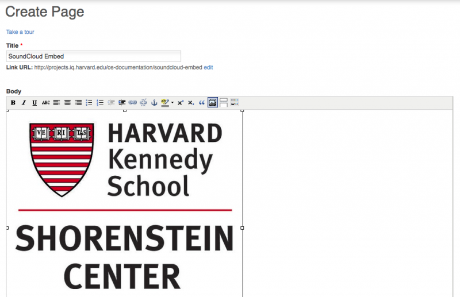This screenshot has height=297, width=460.
Task: Insert a blockquote
Action: click(x=202, y=103)
